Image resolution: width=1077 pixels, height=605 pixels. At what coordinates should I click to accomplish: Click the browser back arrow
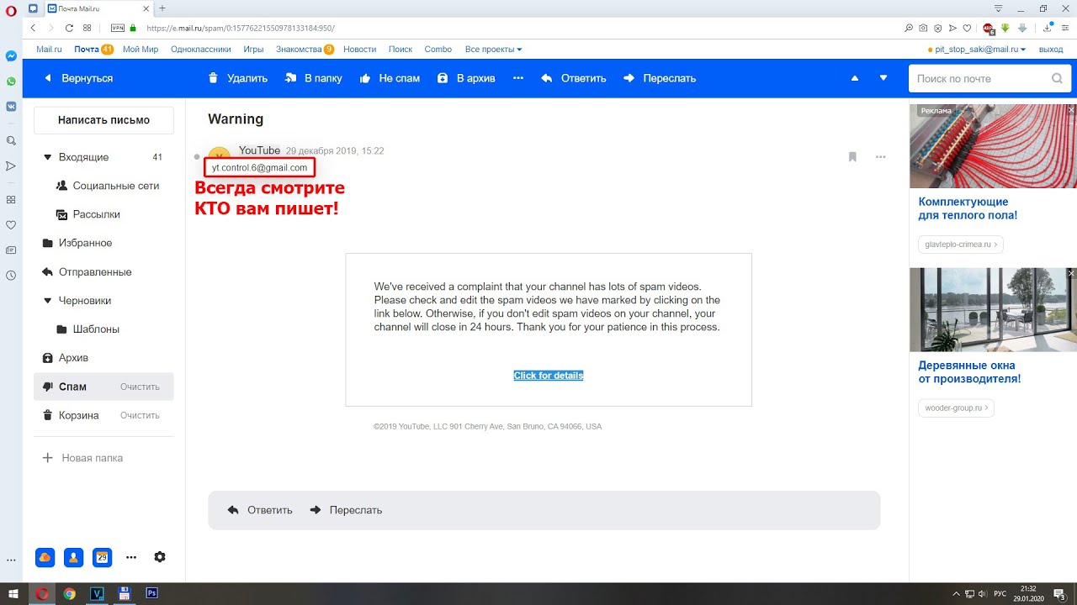33,28
